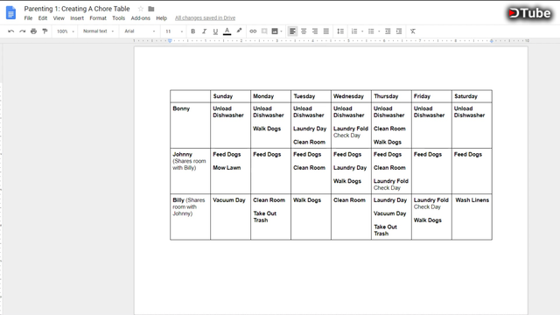The height and width of the screenshot is (315, 560).
Task: Open the Insert image dropdown arrow
Action: [x=282, y=31]
